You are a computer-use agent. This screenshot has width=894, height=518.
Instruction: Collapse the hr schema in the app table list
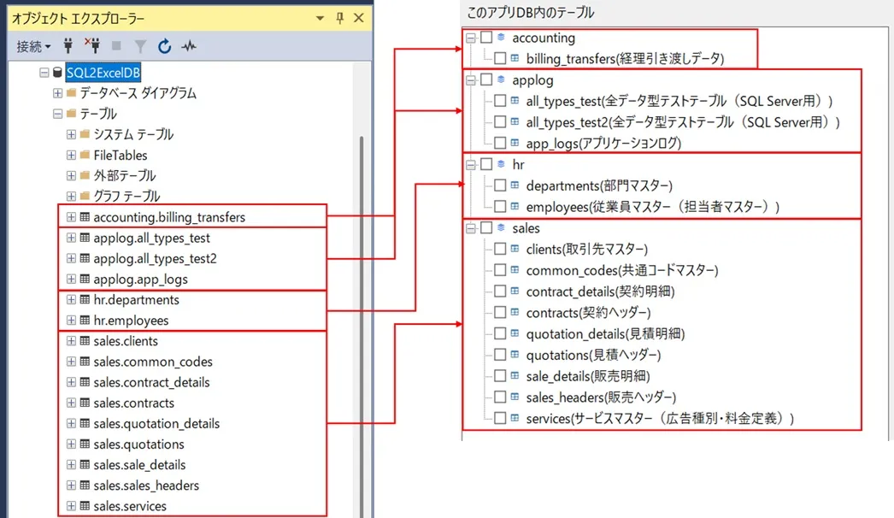pos(471,165)
